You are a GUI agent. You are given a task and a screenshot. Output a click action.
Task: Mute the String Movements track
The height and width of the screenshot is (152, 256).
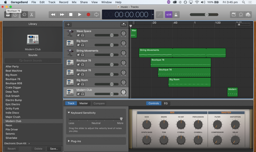[79, 55]
